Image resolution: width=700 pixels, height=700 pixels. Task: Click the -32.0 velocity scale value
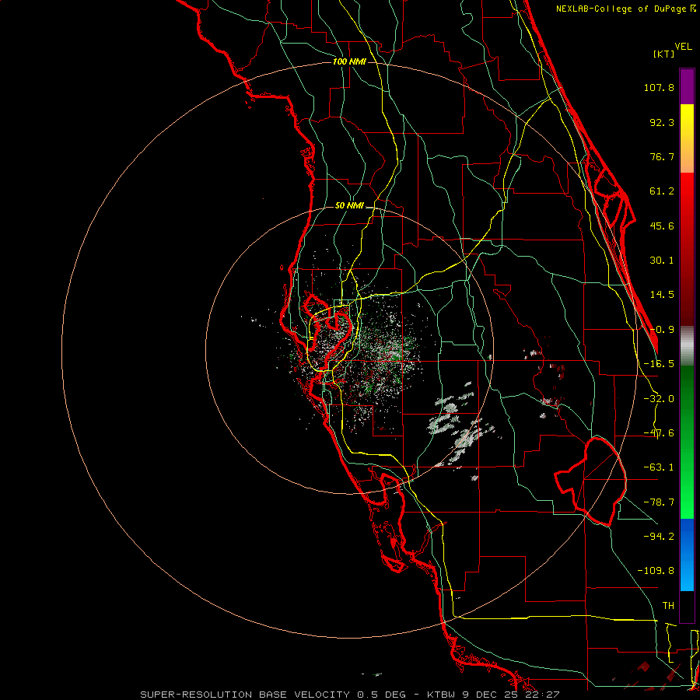[x=659, y=399]
